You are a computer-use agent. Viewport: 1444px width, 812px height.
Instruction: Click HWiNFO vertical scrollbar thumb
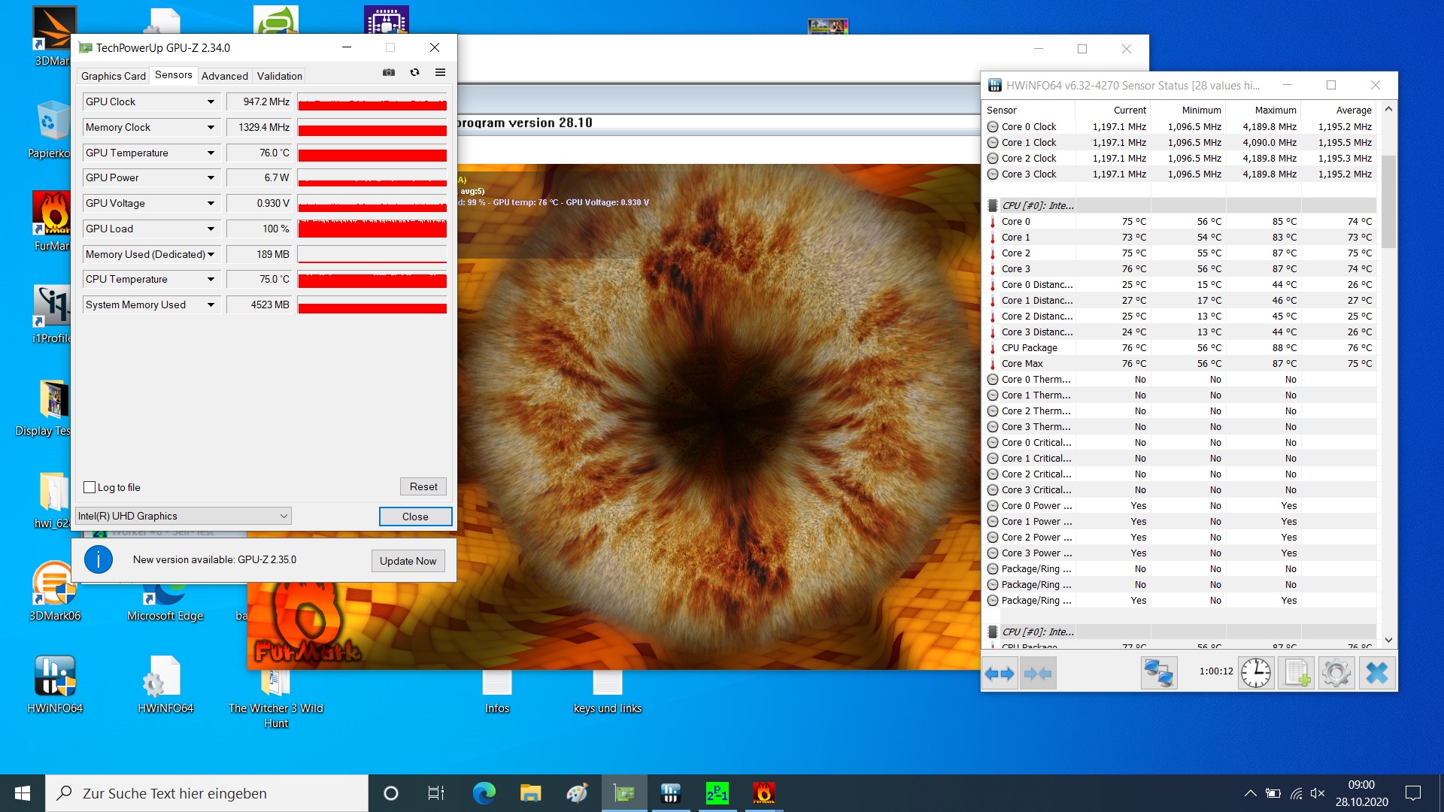(1388, 201)
